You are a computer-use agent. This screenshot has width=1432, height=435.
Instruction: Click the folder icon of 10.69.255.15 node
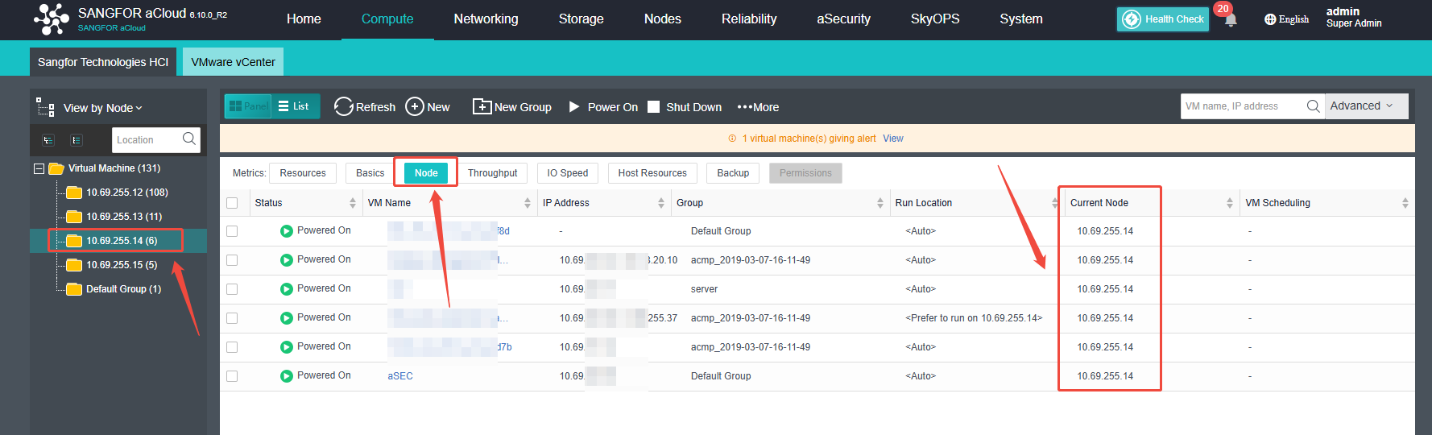click(x=74, y=265)
